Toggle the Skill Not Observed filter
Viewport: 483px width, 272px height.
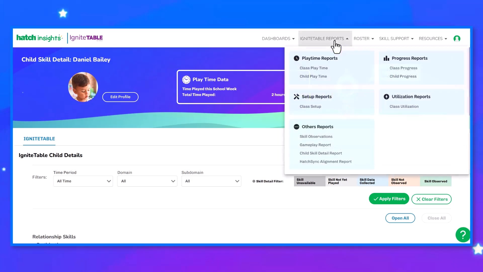404,181
